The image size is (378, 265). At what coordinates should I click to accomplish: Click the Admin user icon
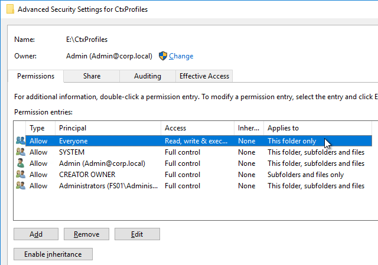pos(21,163)
